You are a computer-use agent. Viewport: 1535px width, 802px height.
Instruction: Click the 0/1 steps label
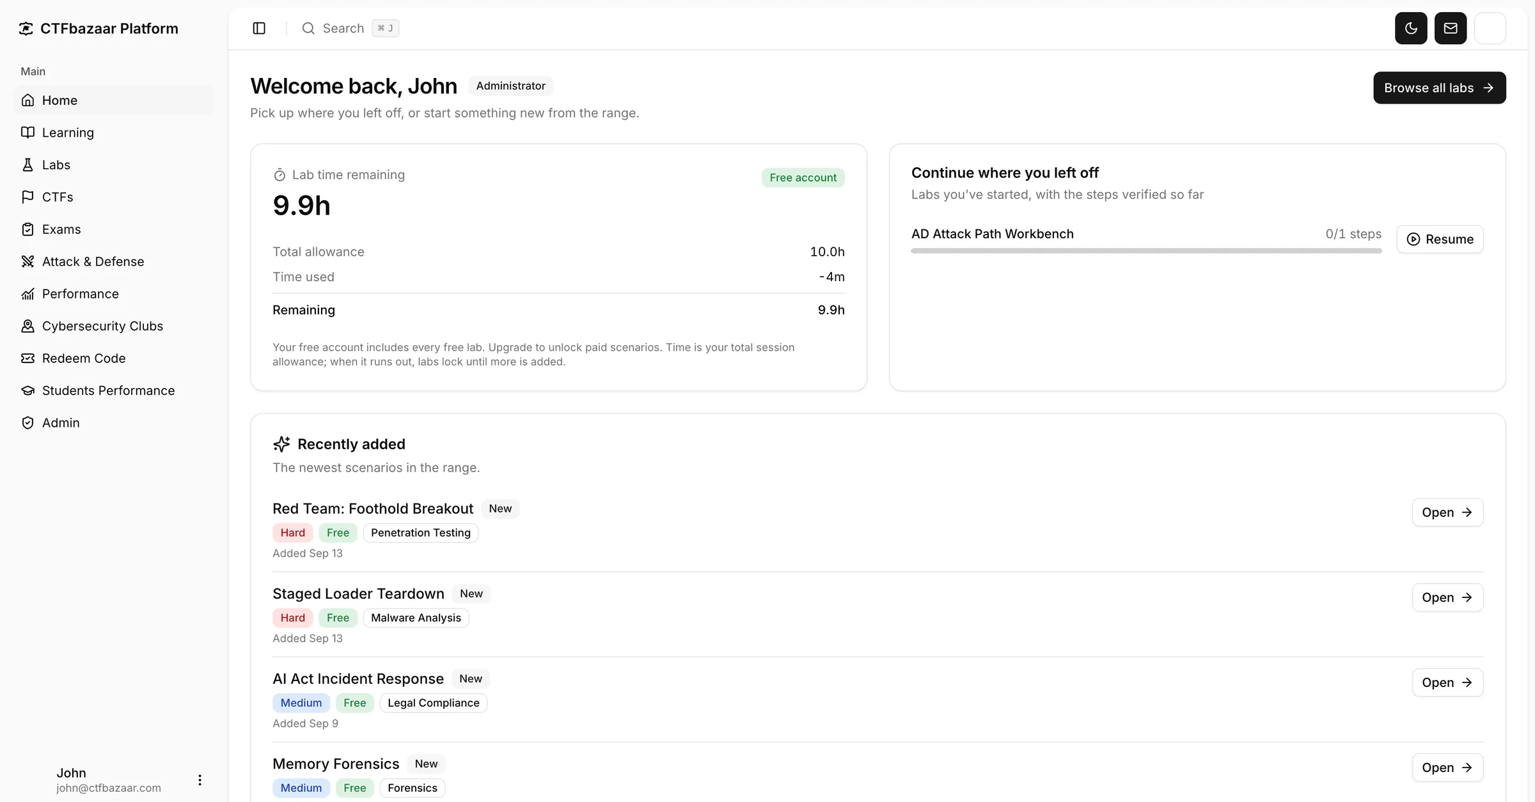point(1353,234)
